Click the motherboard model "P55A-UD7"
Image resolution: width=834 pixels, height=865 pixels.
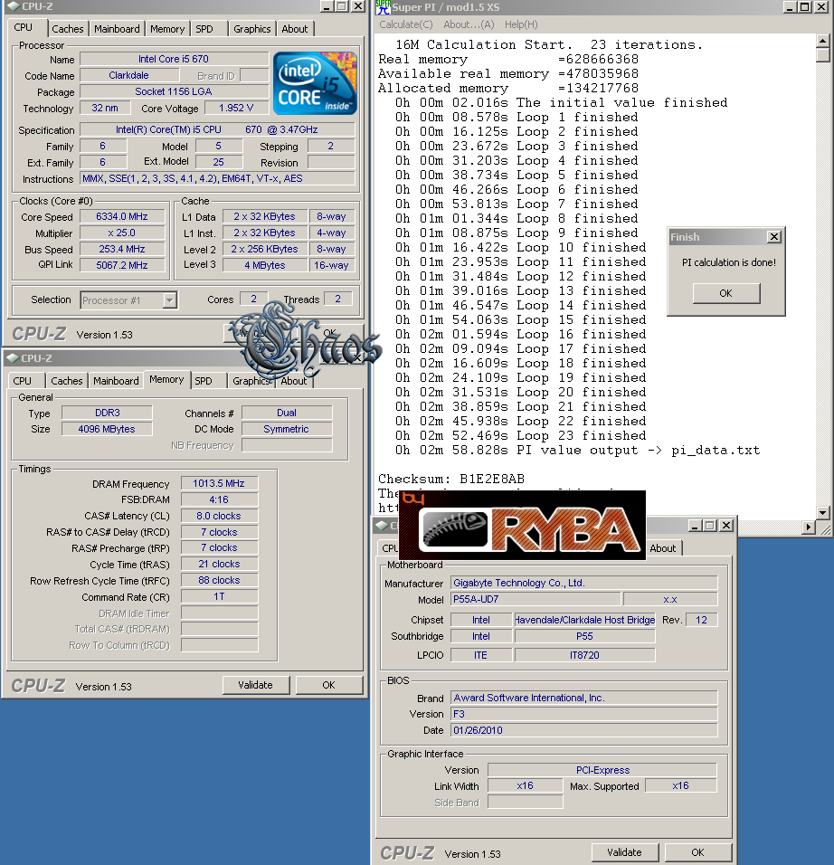[535, 599]
